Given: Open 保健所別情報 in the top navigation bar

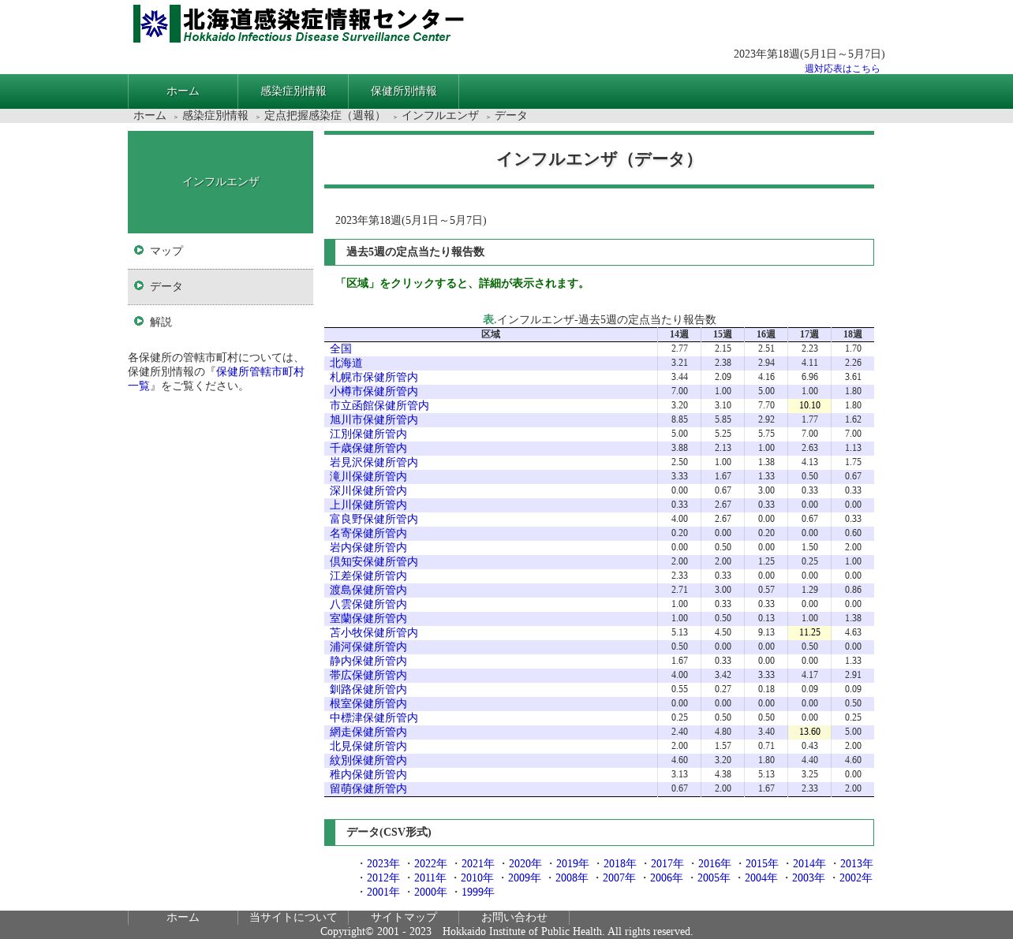Looking at the screenshot, I should point(404,91).
